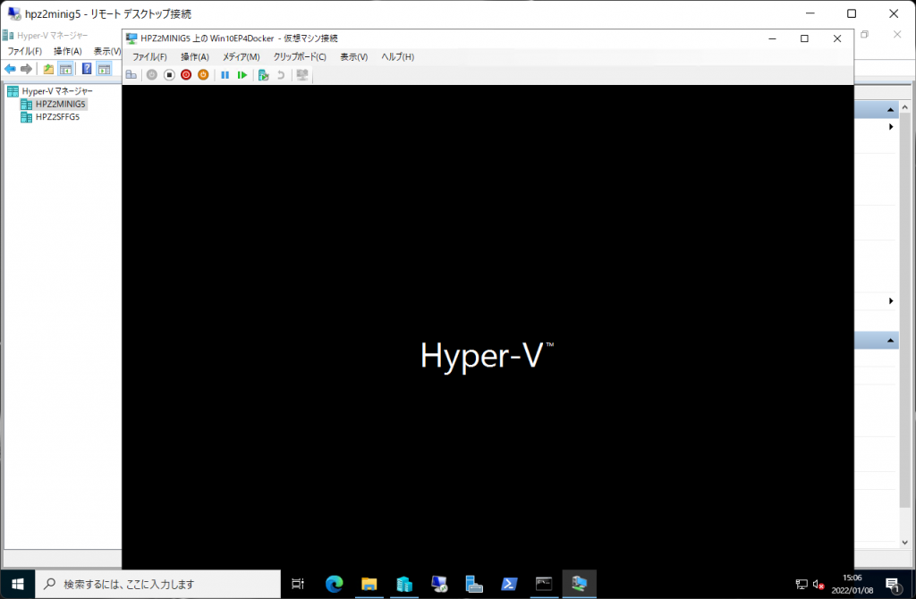Switch to Hyper-V Manager taskbar icon
This screenshot has height=599, width=916.
click(404, 584)
